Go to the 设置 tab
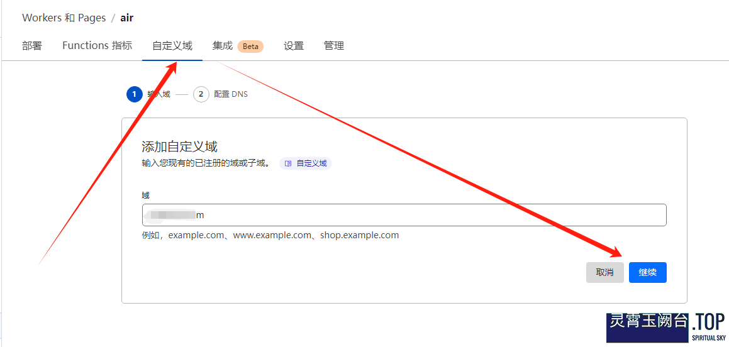 point(294,46)
